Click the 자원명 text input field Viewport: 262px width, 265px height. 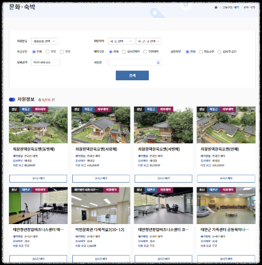click(135, 62)
